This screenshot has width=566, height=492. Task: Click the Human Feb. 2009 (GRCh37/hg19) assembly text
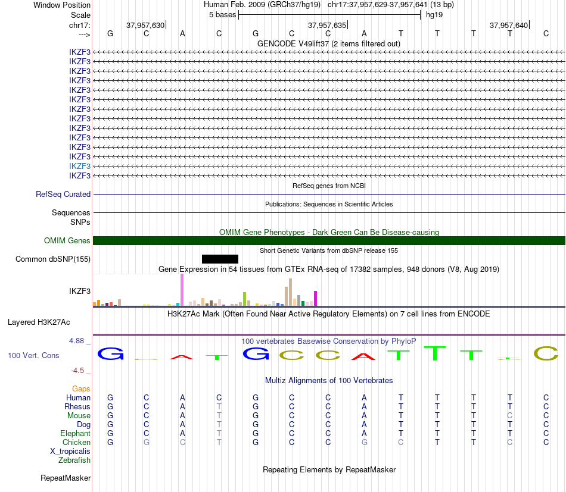click(x=262, y=5)
